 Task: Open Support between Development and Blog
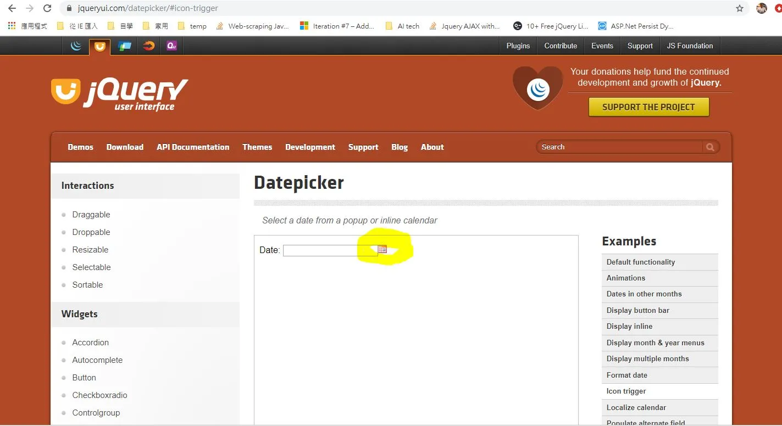(x=363, y=147)
